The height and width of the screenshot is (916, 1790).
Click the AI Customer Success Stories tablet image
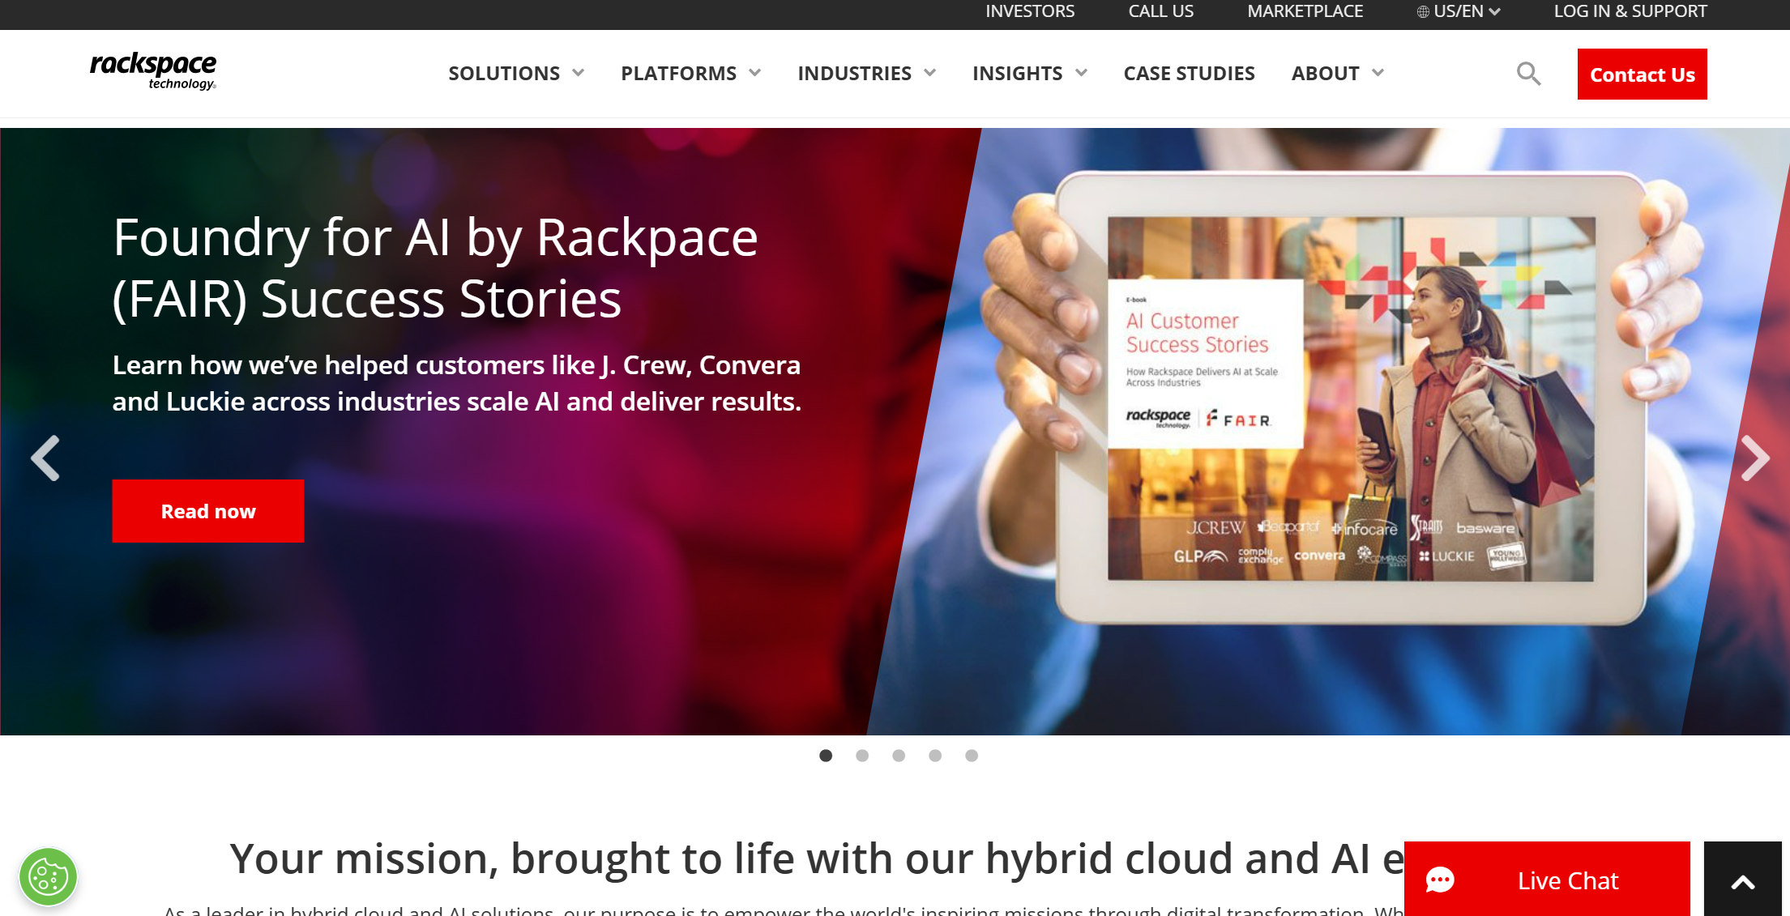click(1351, 398)
